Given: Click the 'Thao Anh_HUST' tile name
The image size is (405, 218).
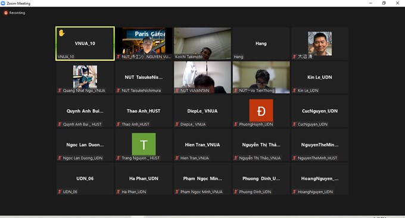Looking at the screenshot, I should click(x=144, y=111).
